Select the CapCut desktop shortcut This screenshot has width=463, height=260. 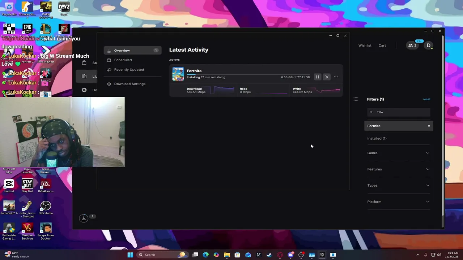point(9,186)
